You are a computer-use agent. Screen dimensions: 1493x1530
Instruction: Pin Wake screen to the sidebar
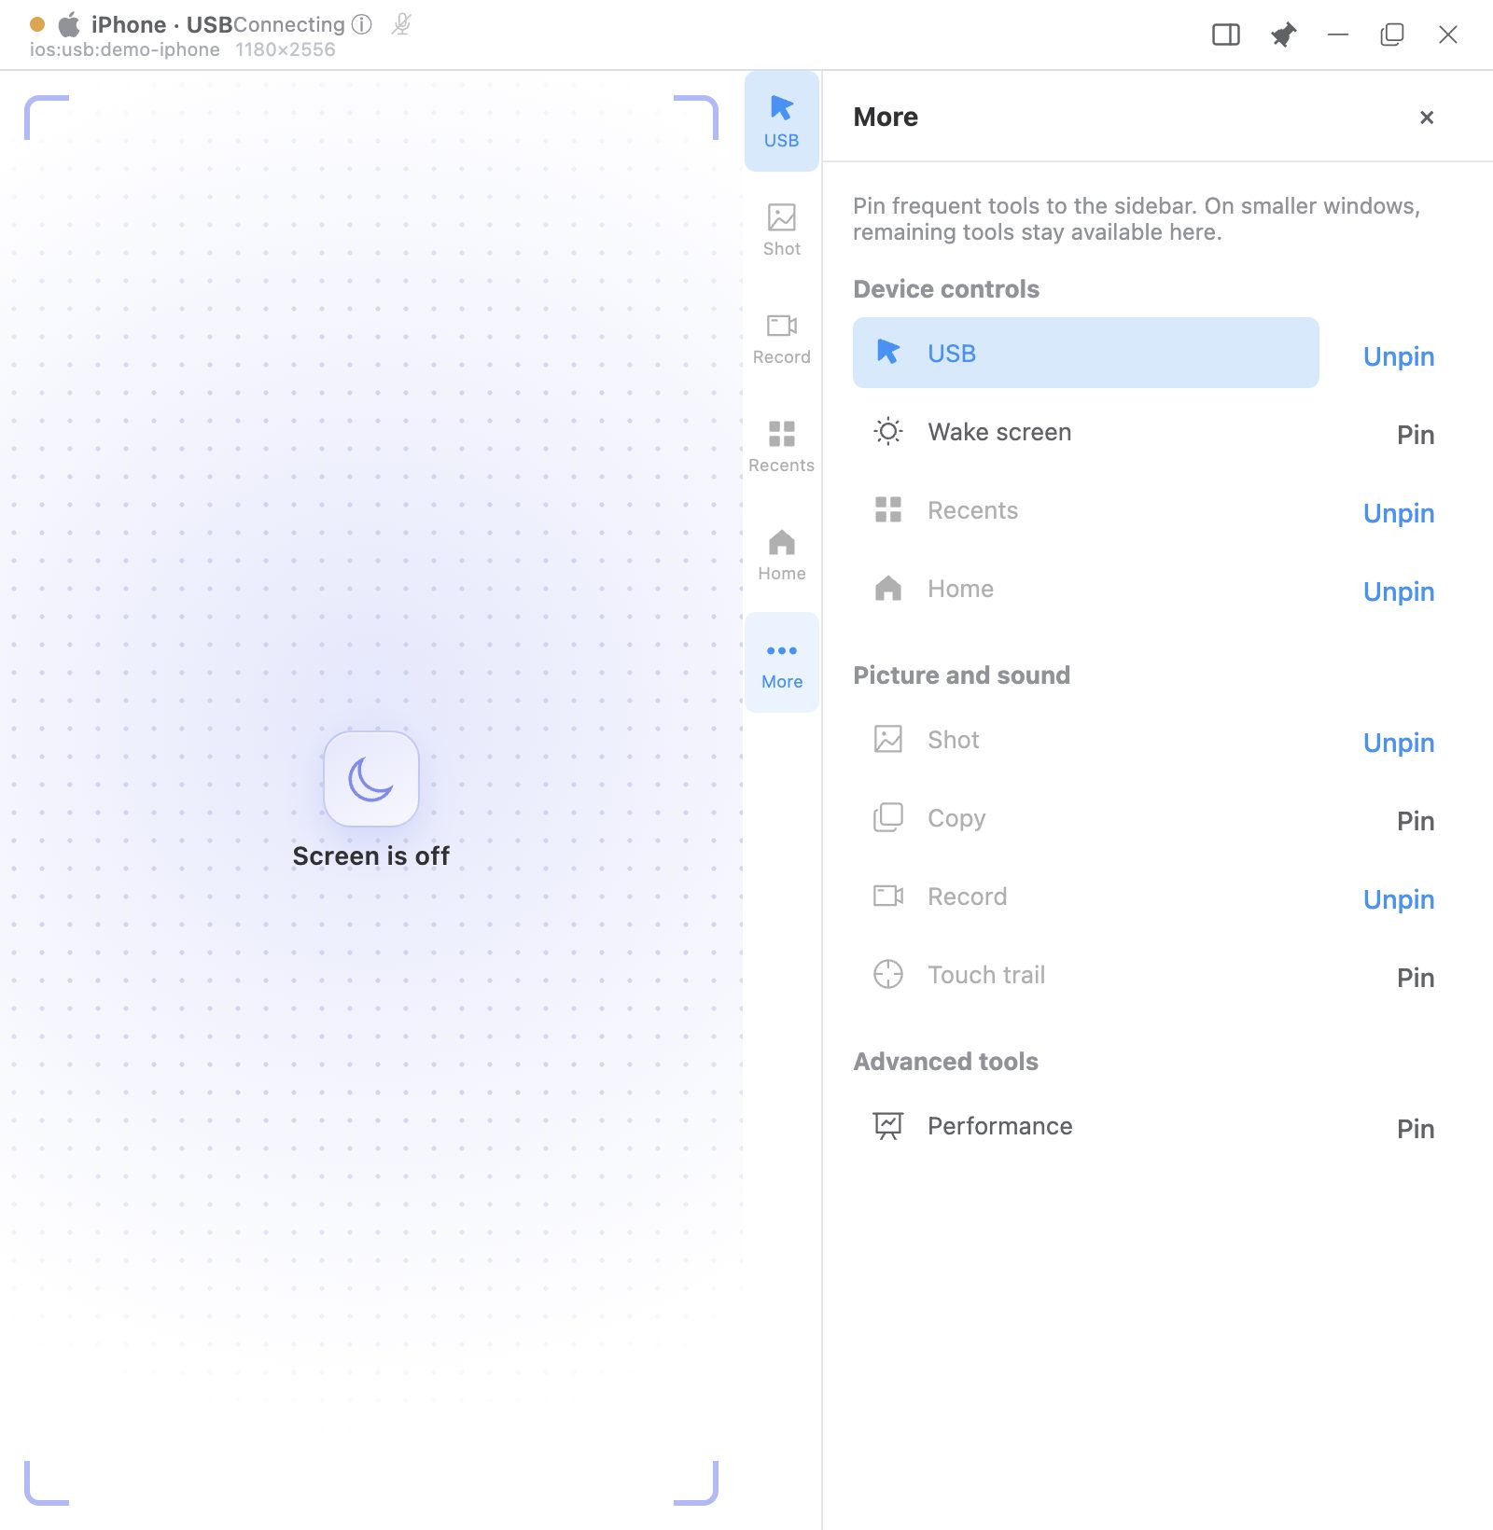click(1416, 435)
